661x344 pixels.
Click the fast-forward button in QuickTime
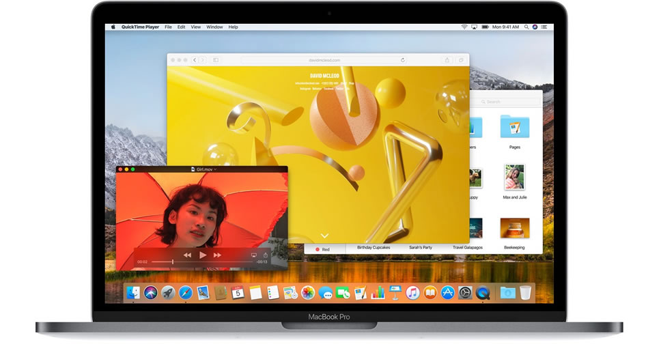tap(218, 255)
